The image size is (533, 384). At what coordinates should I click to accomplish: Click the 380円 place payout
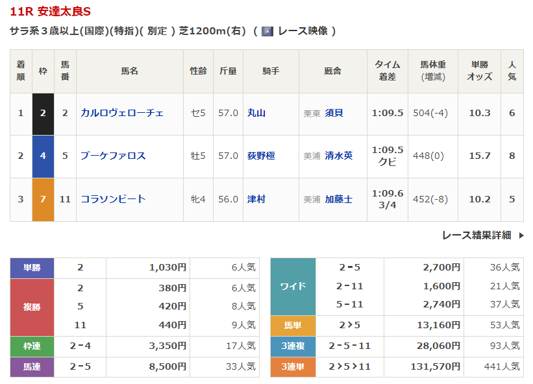[173, 288]
